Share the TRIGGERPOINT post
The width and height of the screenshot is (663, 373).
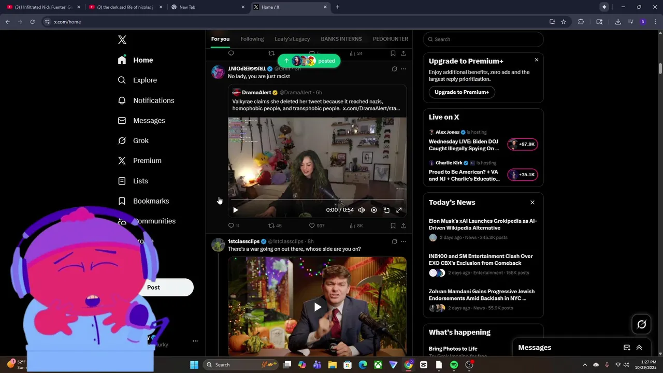[403, 226]
